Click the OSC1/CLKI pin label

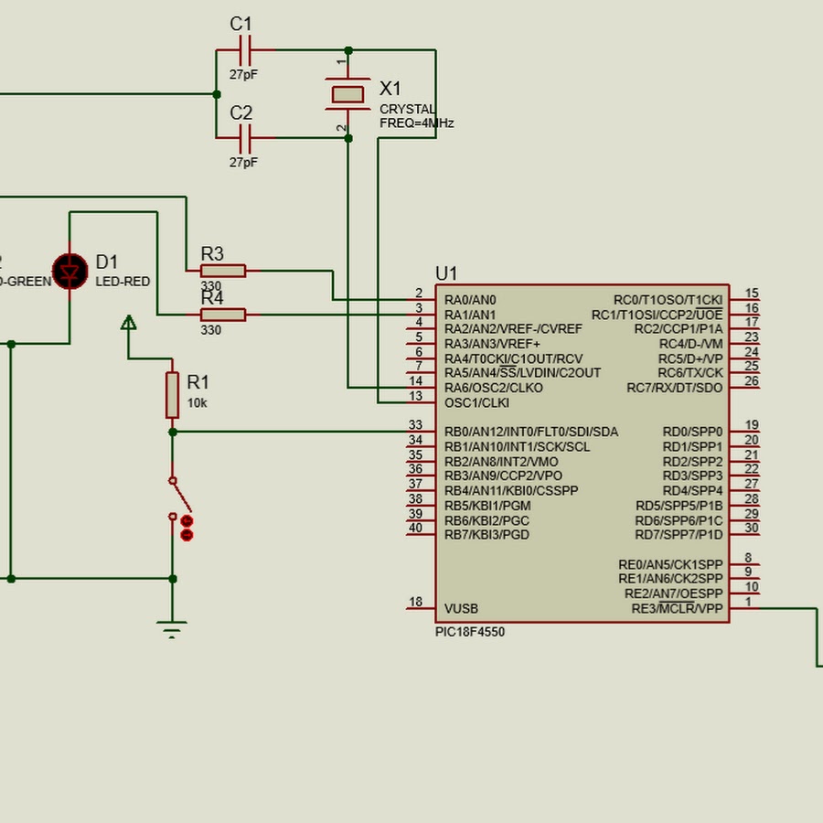coord(476,402)
